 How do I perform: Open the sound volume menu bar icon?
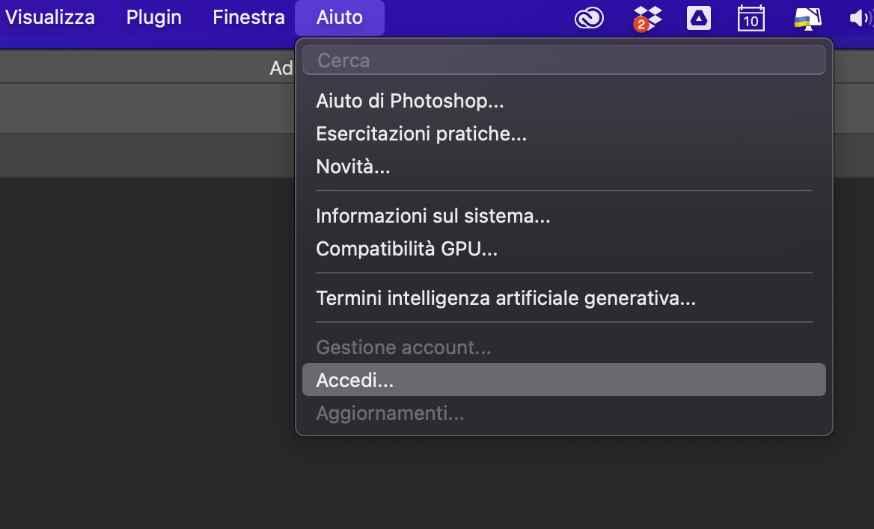pyautogui.click(x=861, y=19)
